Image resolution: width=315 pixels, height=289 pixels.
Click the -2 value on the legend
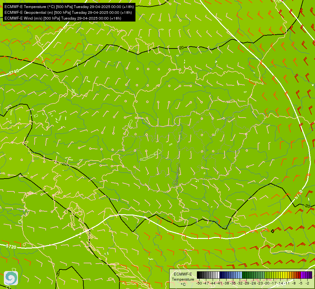coord(307,284)
